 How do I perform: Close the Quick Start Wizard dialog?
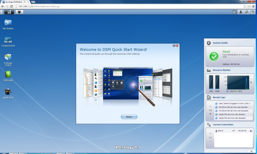(x=177, y=46)
